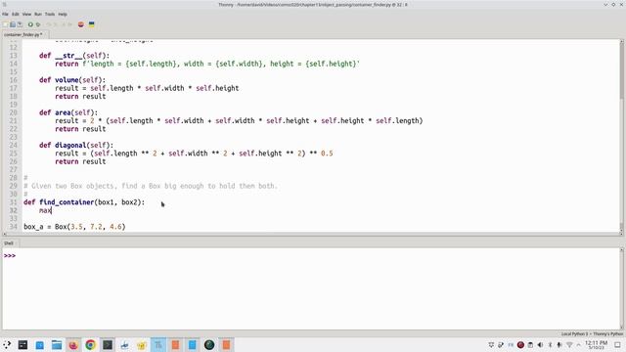The image size is (626, 352).
Task: Click the Bluetooth tray icon
Action: pos(550,345)
